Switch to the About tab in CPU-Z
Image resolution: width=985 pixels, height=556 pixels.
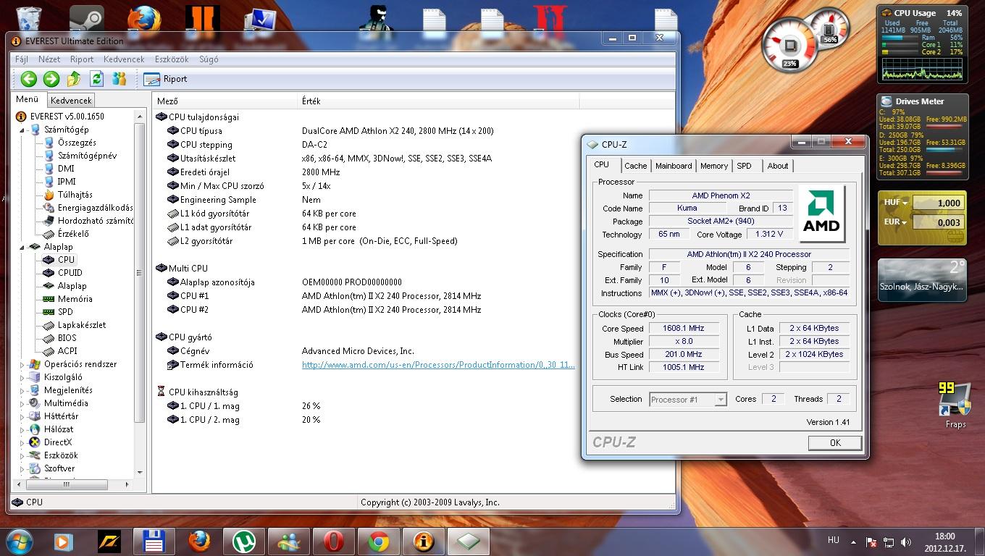[x=778, y=166]
